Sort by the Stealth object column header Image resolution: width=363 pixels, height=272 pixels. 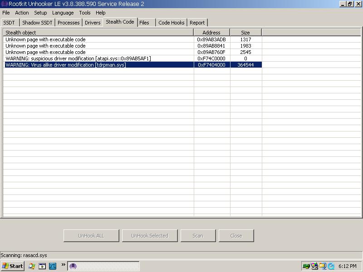(x=98, y=33)
